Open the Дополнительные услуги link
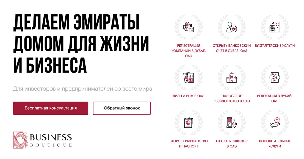Viewport: 304px width, 159px height. pos(275,144)
